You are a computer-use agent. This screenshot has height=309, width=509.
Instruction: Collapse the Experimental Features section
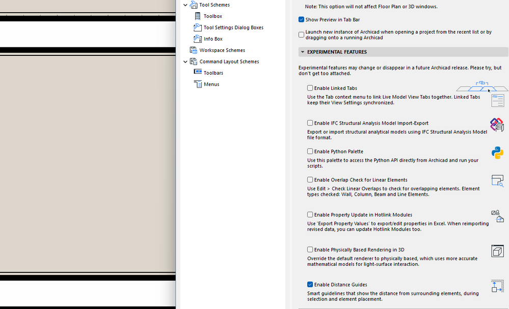303,52
